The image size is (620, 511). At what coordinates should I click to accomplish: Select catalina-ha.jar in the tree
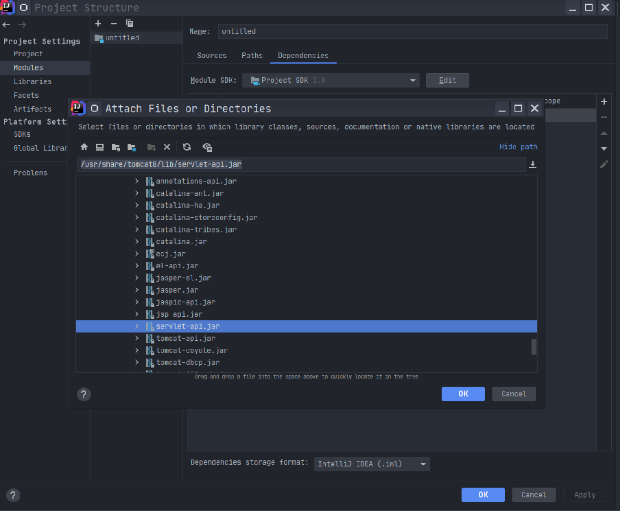point(187,206)
